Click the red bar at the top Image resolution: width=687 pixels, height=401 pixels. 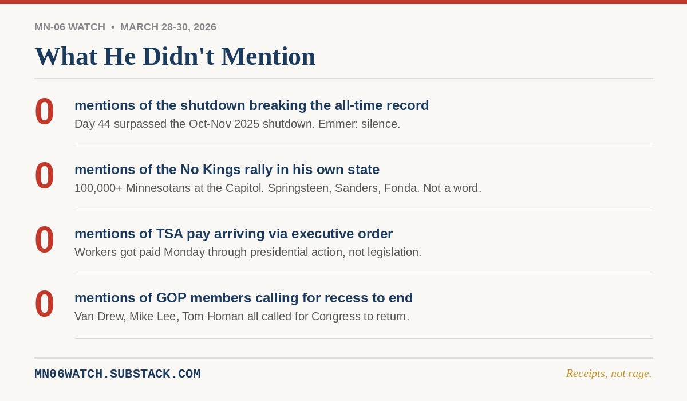pyautogui.click(x=343, y=2)
